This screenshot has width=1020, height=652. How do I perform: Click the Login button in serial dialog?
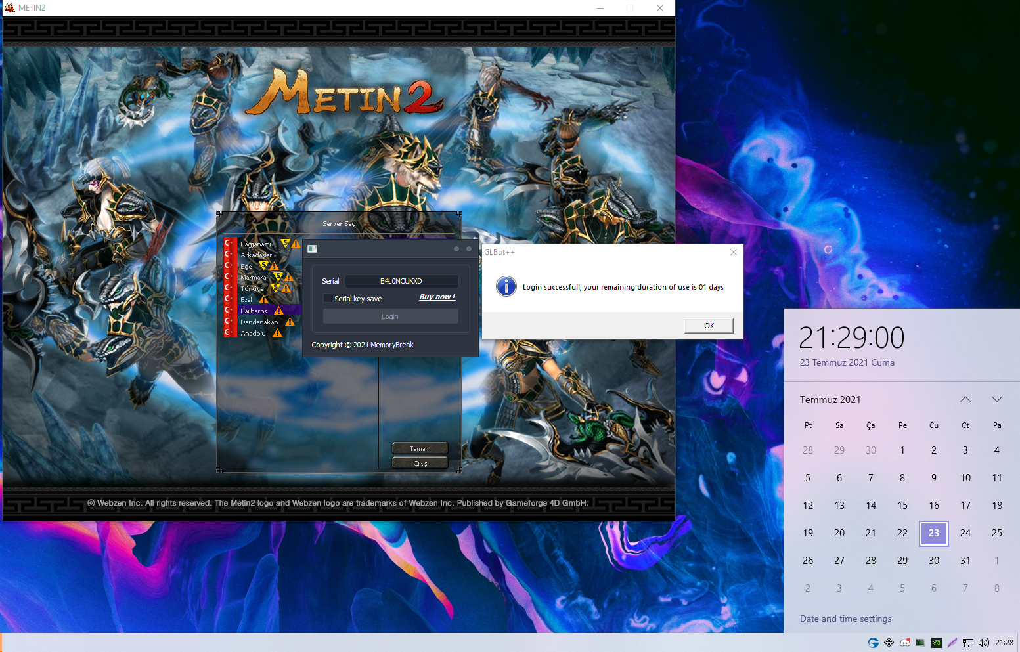pos(390,316)
